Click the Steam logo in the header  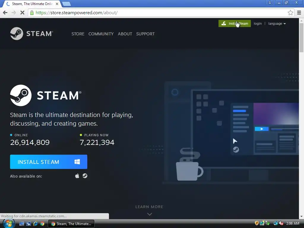tap(31, 34)
